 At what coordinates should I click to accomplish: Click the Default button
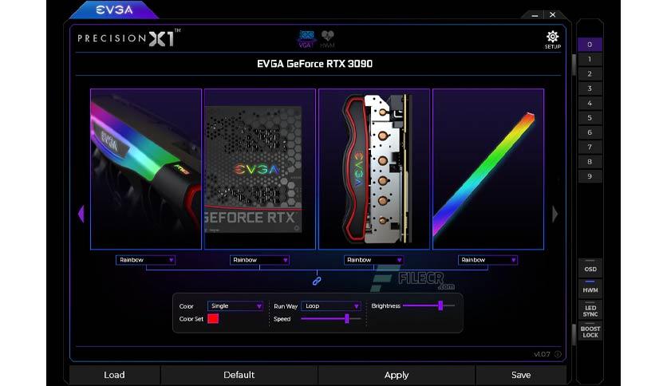[x=239, y=375]
